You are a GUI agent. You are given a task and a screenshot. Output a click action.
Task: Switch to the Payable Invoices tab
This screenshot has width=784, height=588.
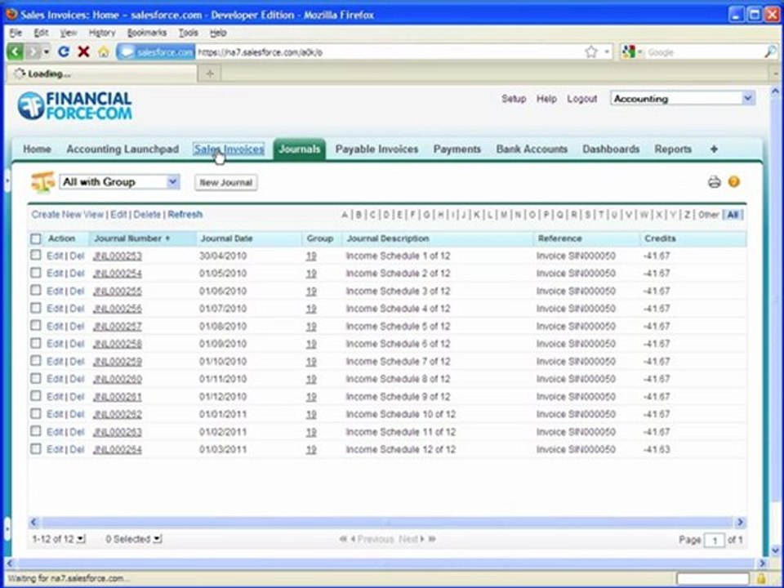click(376, 149)
